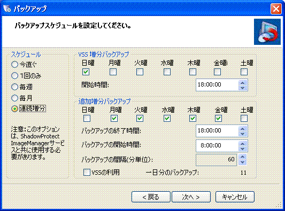Increase バックアップの終了時間 with up arrow
Image resolution: width=285 pixels, height=211 pixels.
coord(242,129)
